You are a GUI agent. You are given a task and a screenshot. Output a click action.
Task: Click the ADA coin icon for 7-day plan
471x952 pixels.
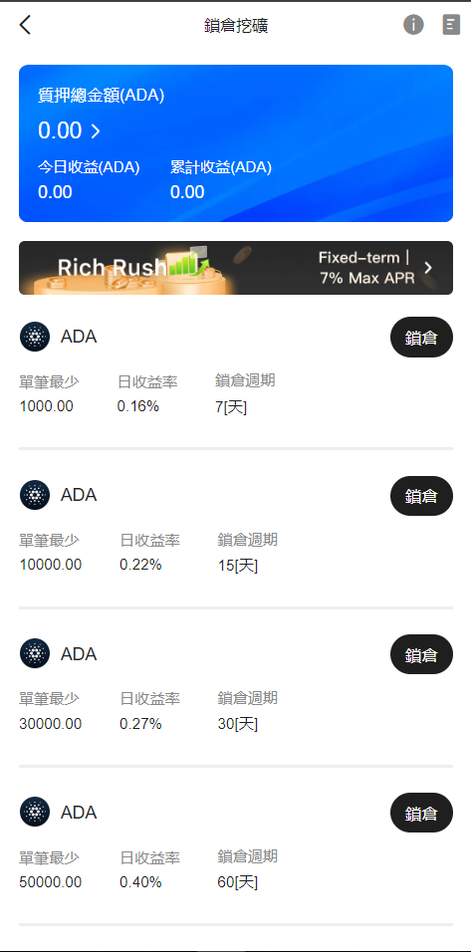[x=35, y=337]
